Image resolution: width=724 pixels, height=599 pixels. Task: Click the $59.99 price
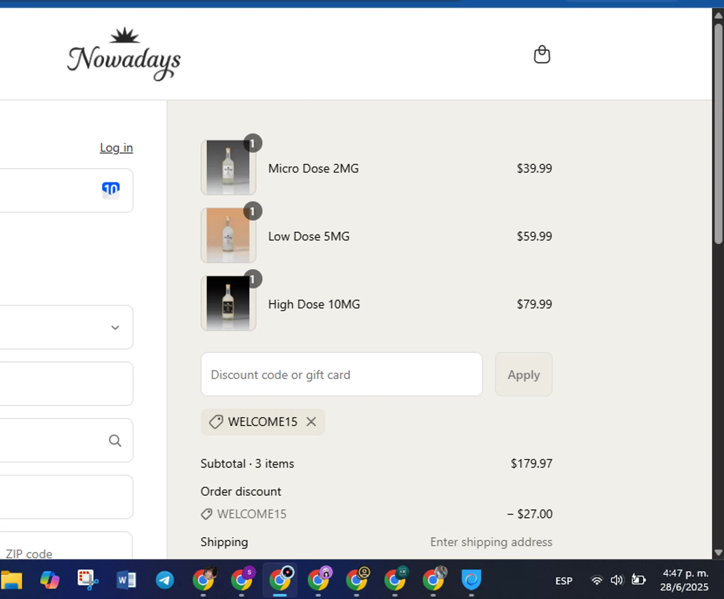coord(534,236)
